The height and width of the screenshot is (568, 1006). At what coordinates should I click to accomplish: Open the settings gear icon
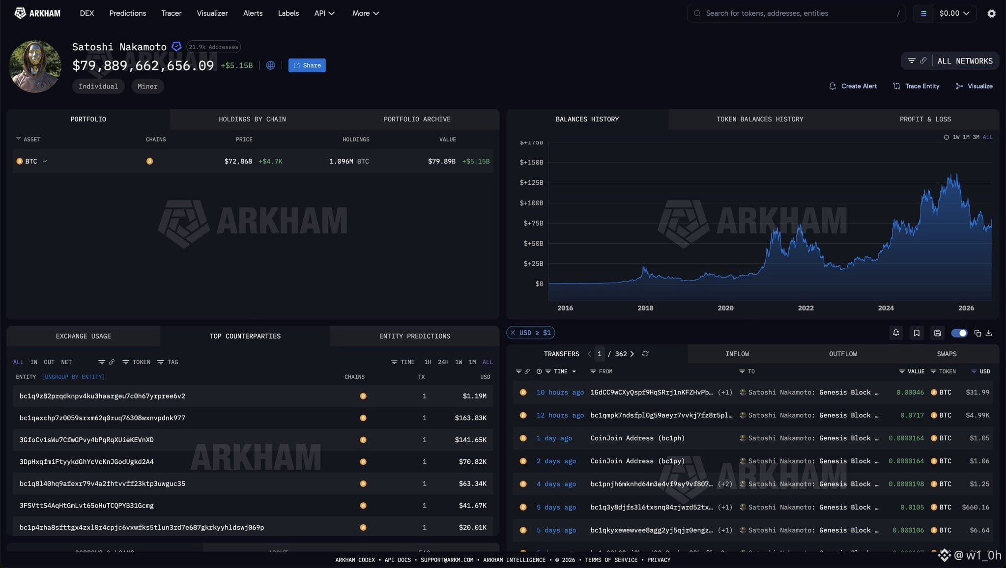coord(991,13)
